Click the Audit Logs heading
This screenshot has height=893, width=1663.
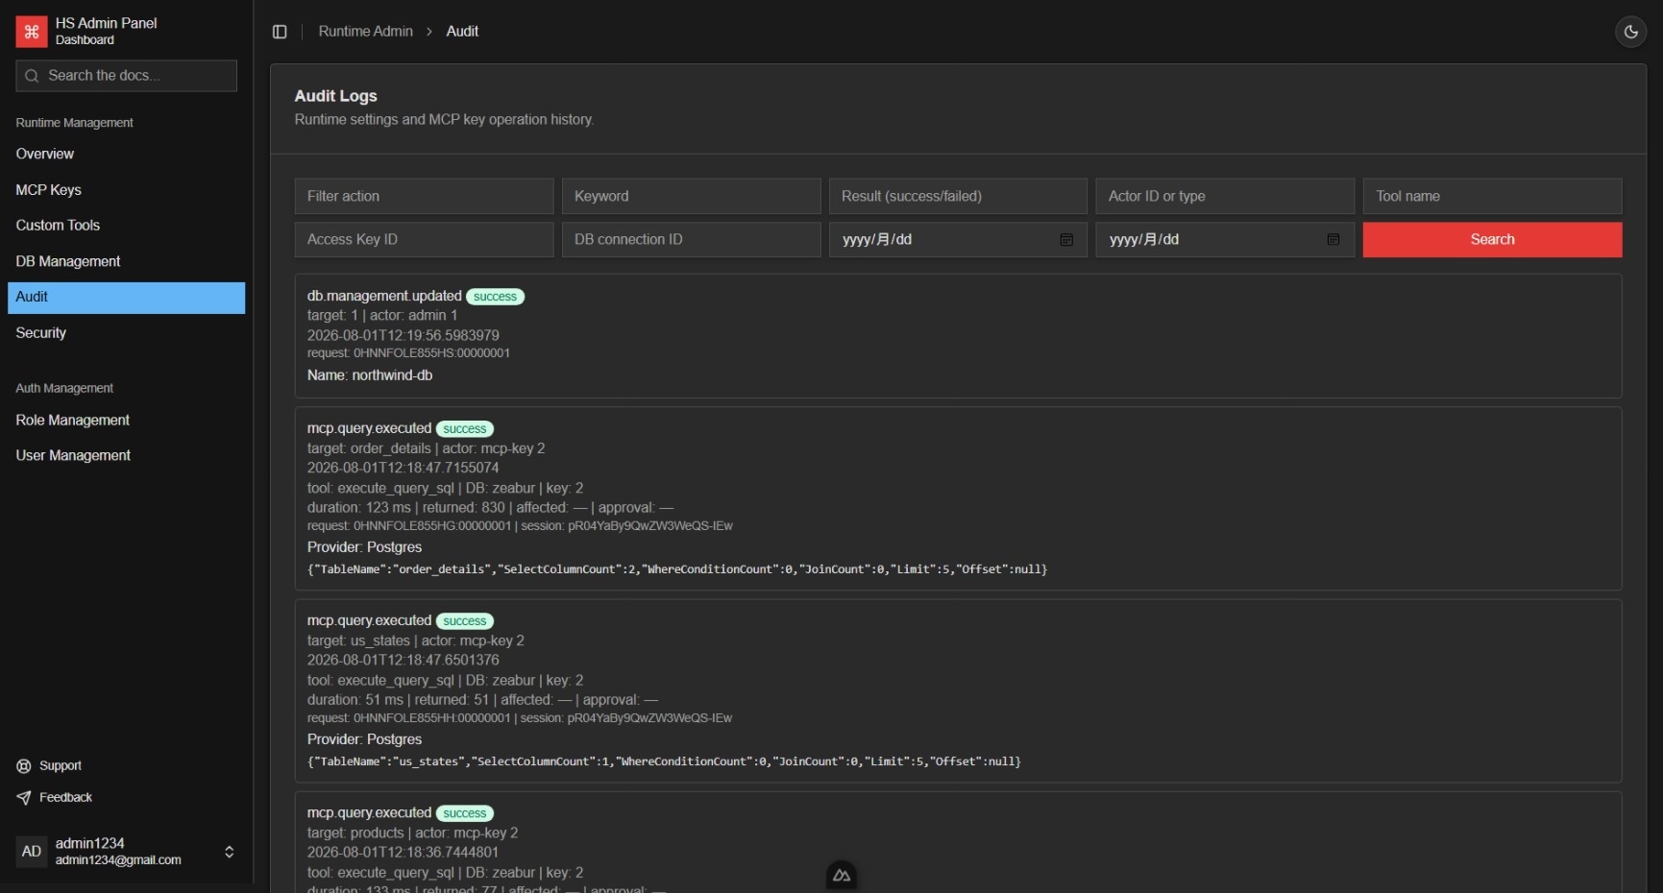[335, 96]
